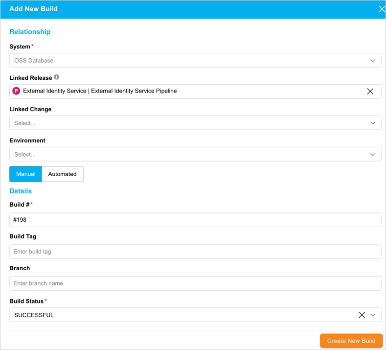Clear the SUCCESSFUL build status value

362,315
